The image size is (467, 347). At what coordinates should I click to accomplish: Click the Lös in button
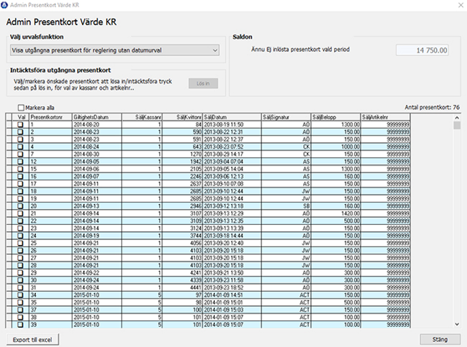click(x=203, y=83)
